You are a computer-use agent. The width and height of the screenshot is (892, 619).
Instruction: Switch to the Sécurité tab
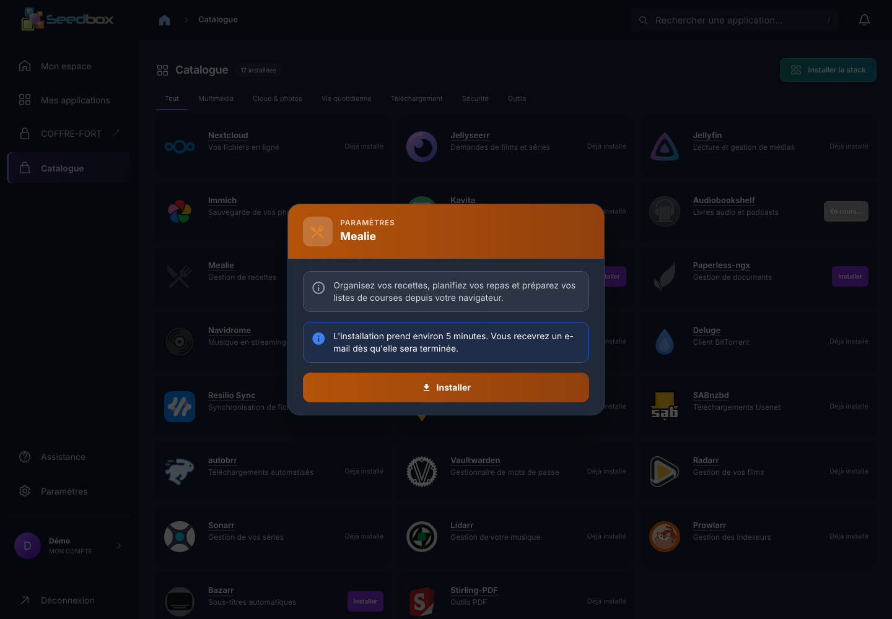tap(475, 98)
